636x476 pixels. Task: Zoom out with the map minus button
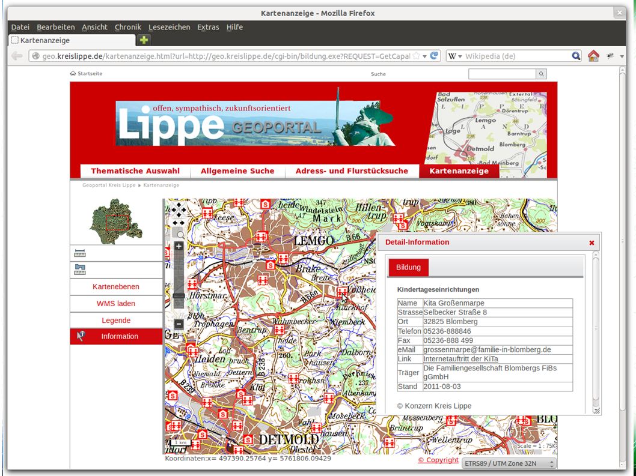click(x=179, y=324)
